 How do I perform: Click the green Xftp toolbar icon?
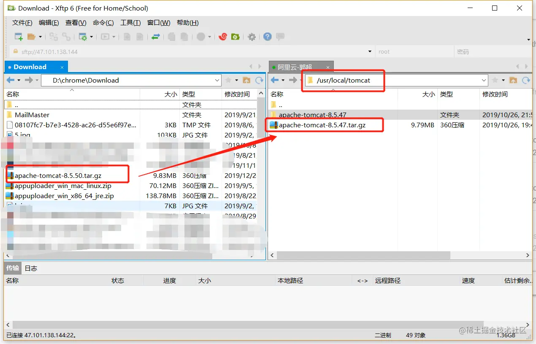click(x=236, y=37)
